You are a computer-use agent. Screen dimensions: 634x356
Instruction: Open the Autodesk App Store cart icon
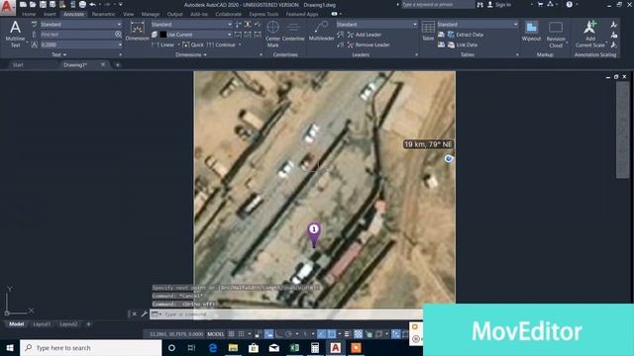[x=540, y=4]
